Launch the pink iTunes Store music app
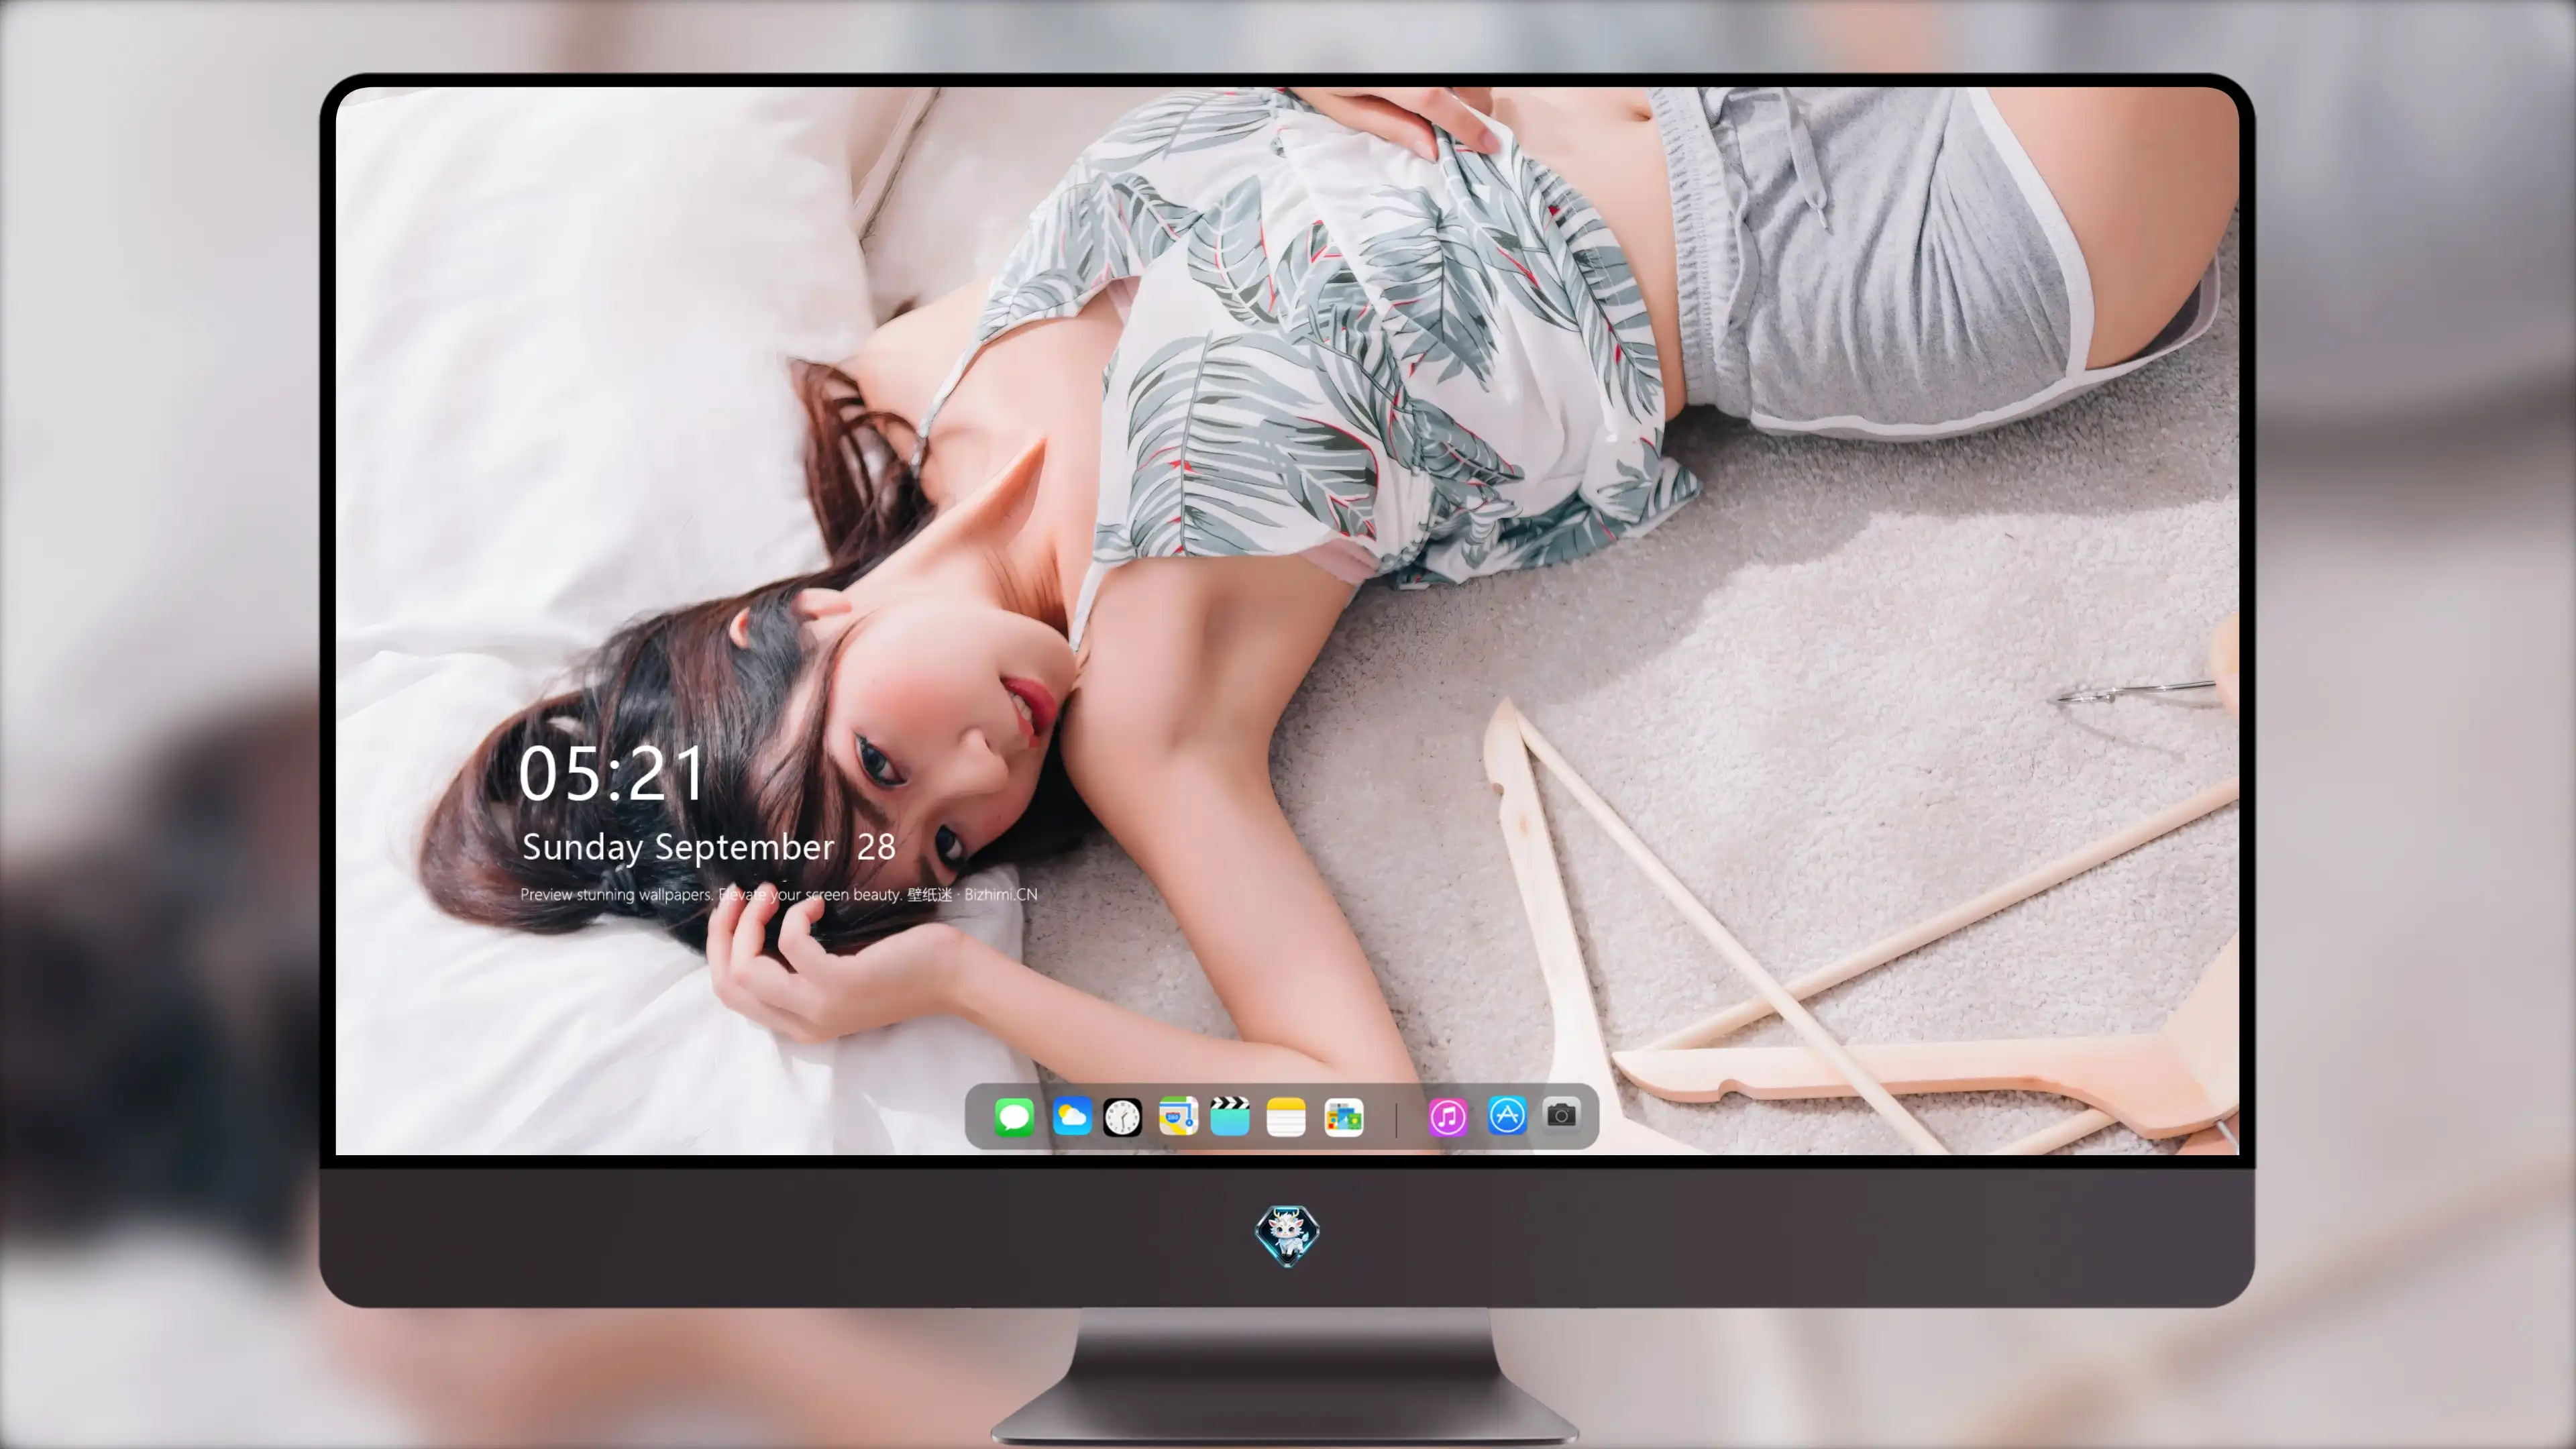This screenshot has width=2576, height=1449. [x=1448, y=1116]
